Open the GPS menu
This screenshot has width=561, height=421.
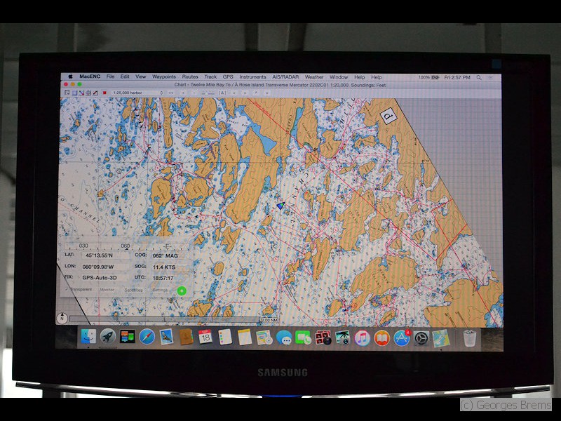[x=228, y=76]
